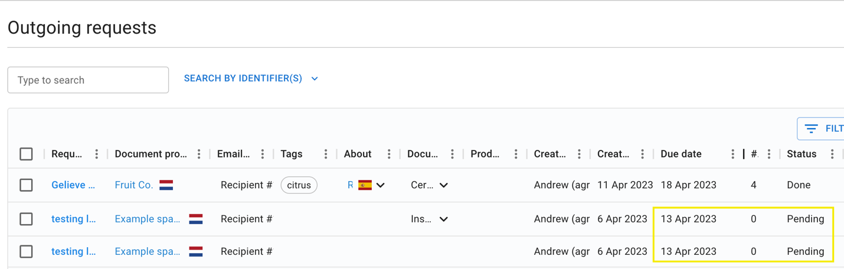
Task: Toggle the select-all checkbox in the header
Action: tap(26, 154)
